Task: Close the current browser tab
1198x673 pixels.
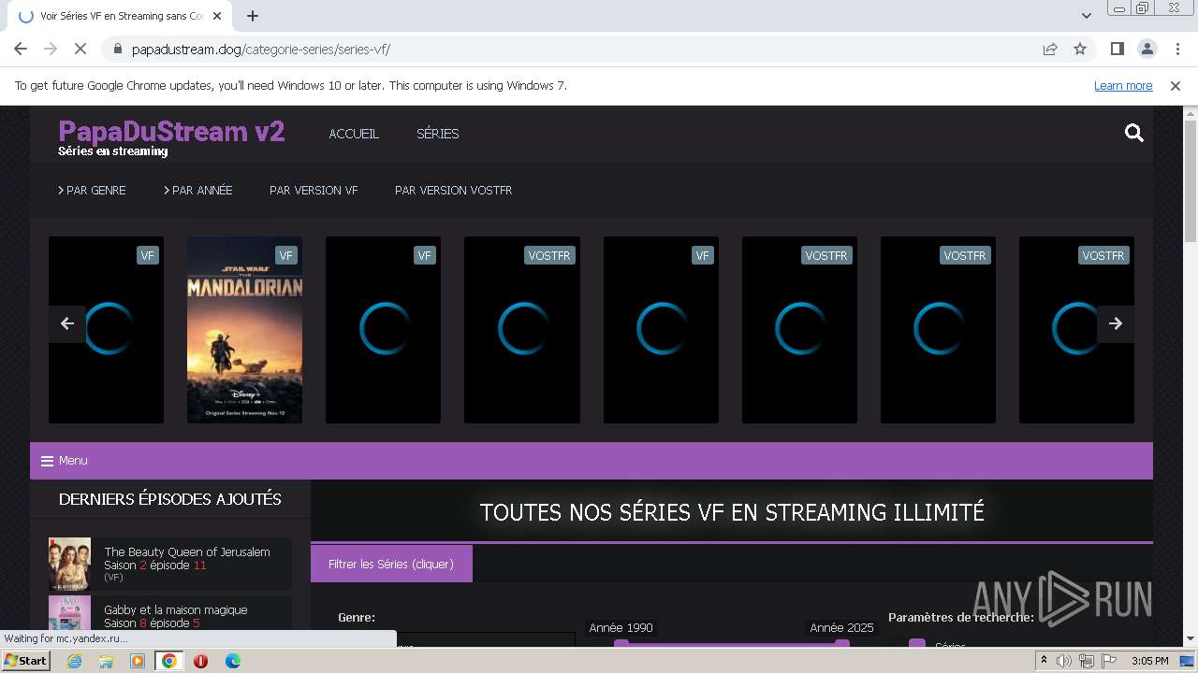Action: click(x=217, y=16)
